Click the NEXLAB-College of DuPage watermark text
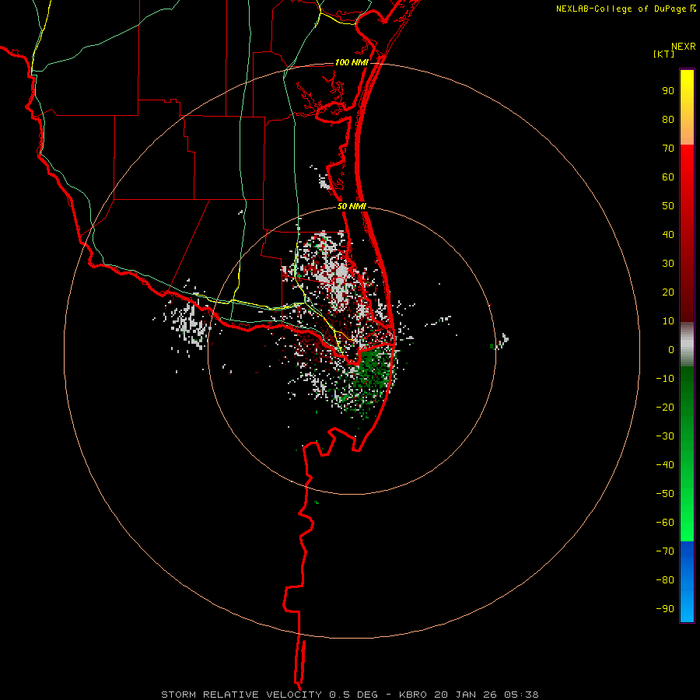The width and height of the screenshot is (700, 700). tap(626, 9)
